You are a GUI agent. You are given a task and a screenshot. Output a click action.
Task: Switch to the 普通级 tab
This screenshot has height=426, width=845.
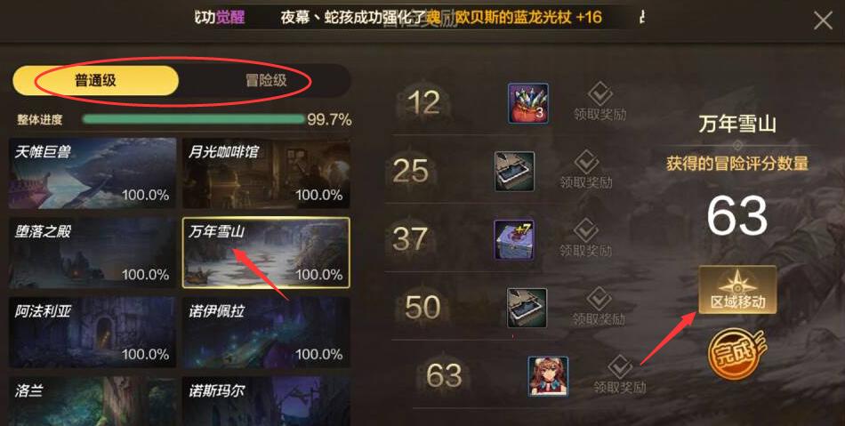[95, 81]
